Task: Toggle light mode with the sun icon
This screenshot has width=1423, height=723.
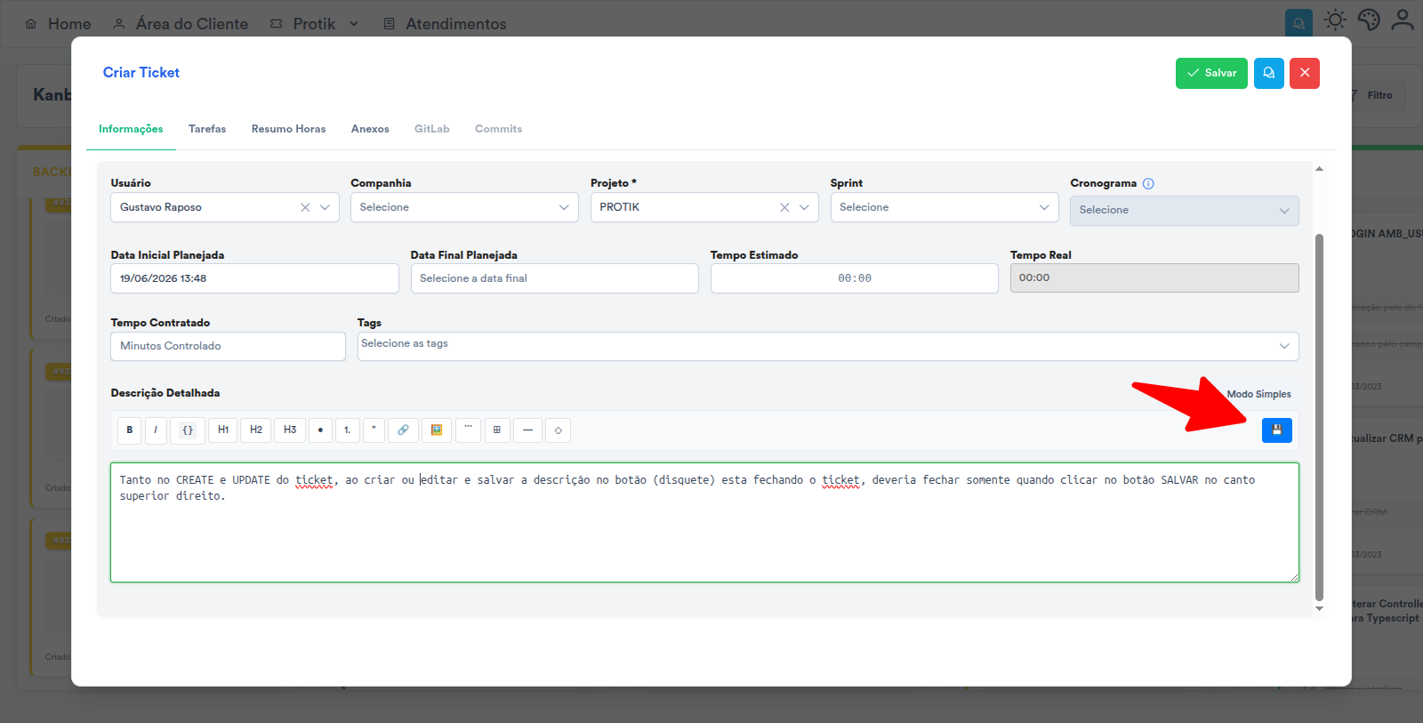Action: click(x=1335, y=20)
